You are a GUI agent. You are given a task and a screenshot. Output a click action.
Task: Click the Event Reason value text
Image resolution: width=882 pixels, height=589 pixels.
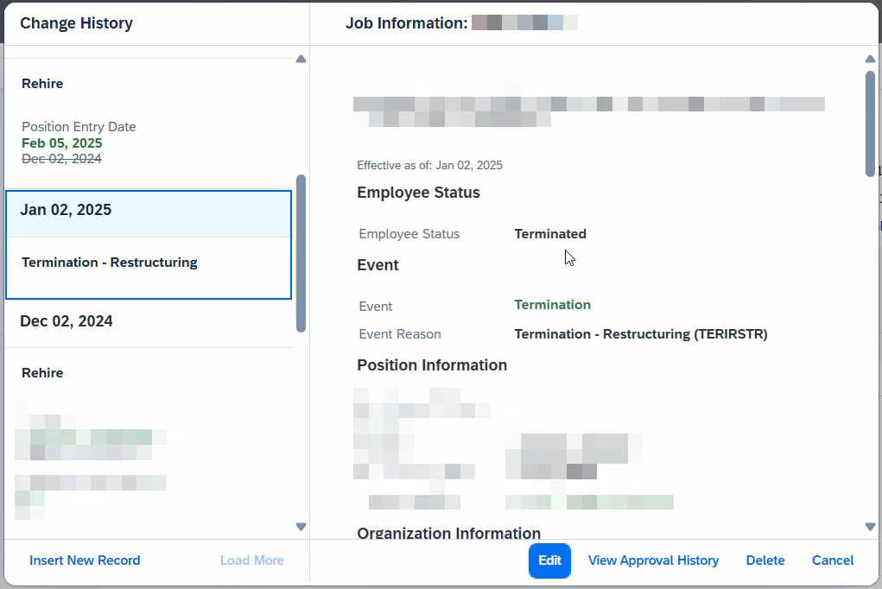click(640, 334)
